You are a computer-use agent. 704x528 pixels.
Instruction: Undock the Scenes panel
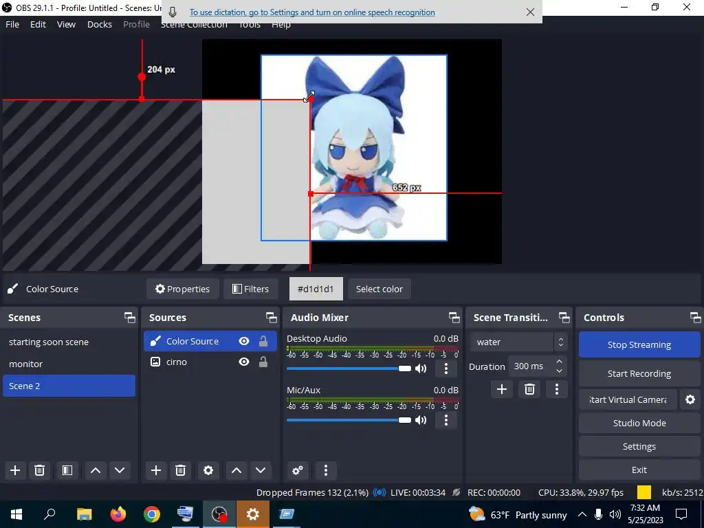[130, 318]
